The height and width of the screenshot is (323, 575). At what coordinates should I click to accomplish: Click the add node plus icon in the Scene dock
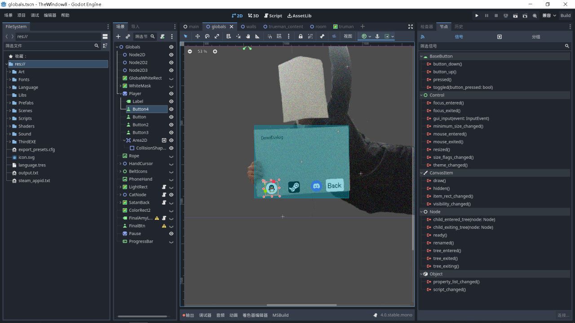[x=119, y=36]
